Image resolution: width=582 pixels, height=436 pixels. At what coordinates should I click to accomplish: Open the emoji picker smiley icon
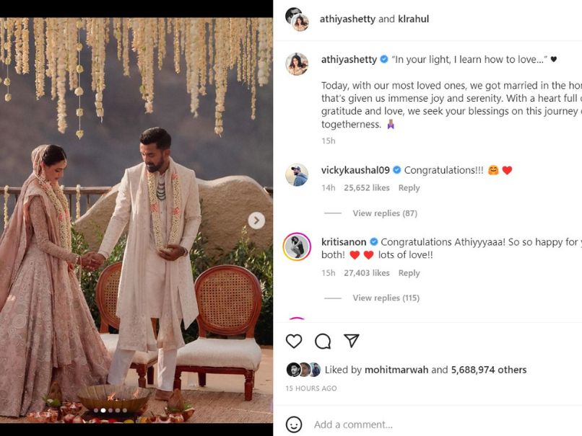click(x=293, y=424)
